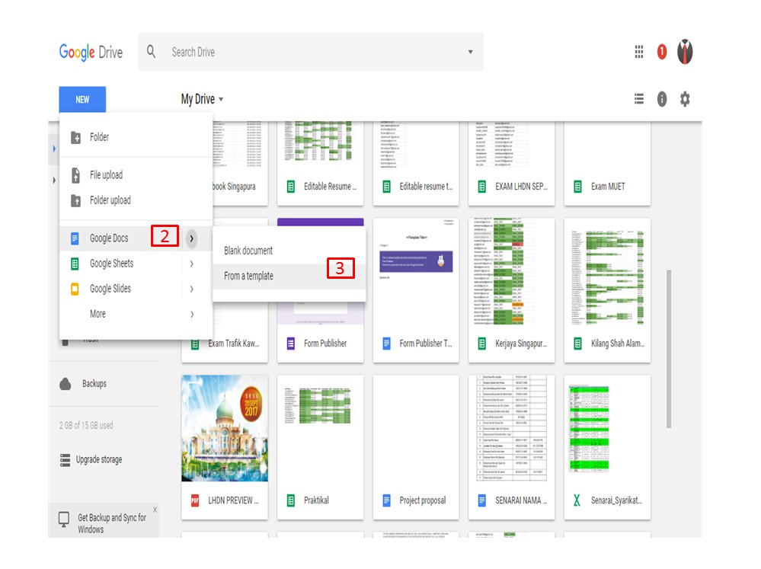The image size is (761, 569).
Task: Click the computer icon beside Backup and Sync
Action: 63,519
